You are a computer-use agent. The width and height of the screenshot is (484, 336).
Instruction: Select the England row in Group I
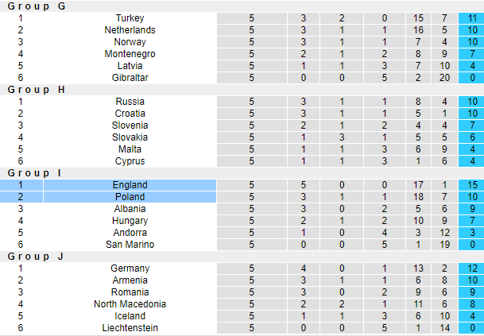[130, 184]
